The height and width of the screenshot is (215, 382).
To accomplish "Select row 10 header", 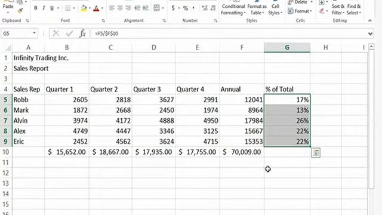I will pos(6,152).
